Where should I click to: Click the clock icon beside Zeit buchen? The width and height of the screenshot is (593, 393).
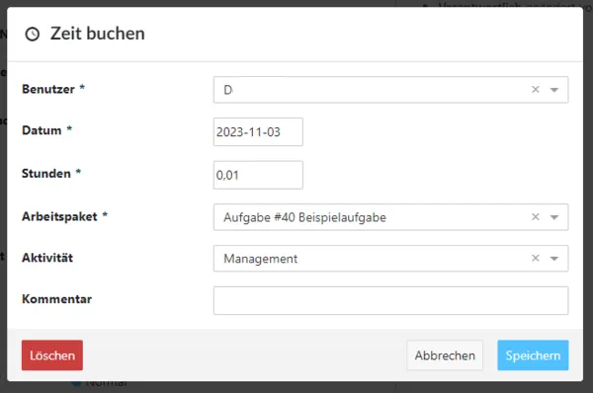point(33,34)
